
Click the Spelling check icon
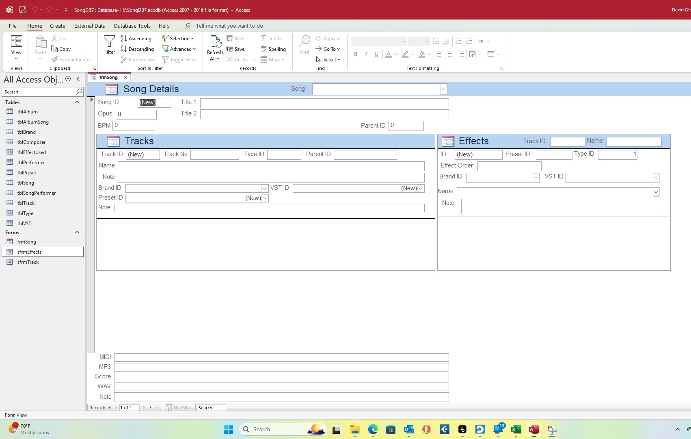(264, 49)
